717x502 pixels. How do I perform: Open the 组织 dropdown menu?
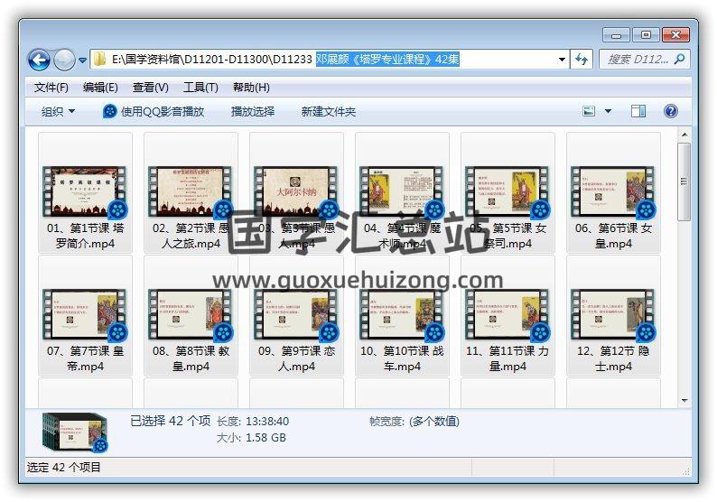pyautogui.click(x=58, y=112)
